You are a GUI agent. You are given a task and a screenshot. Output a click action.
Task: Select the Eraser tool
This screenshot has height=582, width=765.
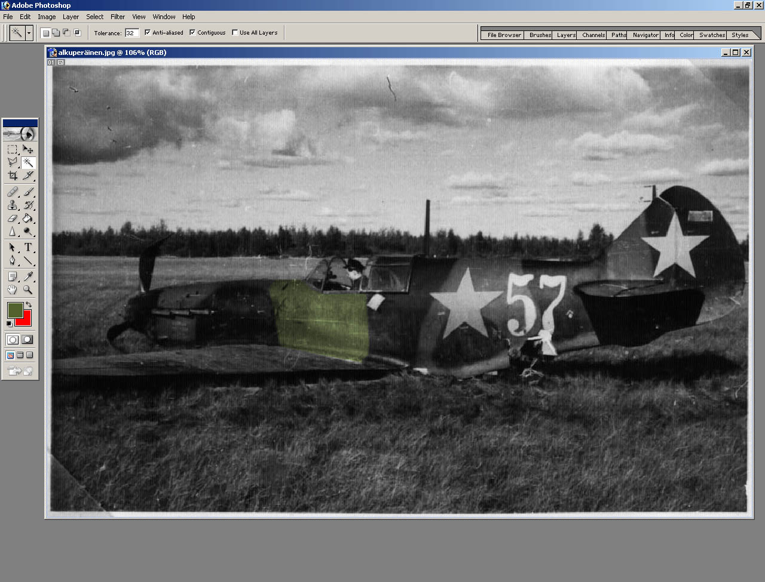click(x=13, y=218)
